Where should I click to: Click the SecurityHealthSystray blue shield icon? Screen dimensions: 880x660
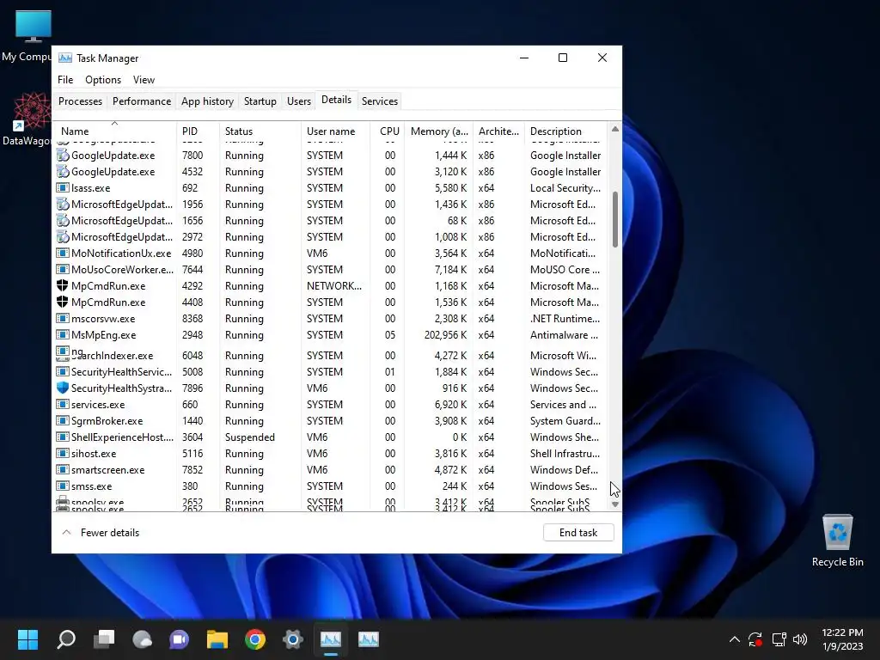tap(62, 388)
